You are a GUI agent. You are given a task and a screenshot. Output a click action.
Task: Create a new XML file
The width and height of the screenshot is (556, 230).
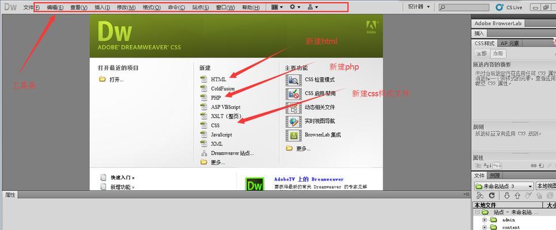(x=212, y=144)
